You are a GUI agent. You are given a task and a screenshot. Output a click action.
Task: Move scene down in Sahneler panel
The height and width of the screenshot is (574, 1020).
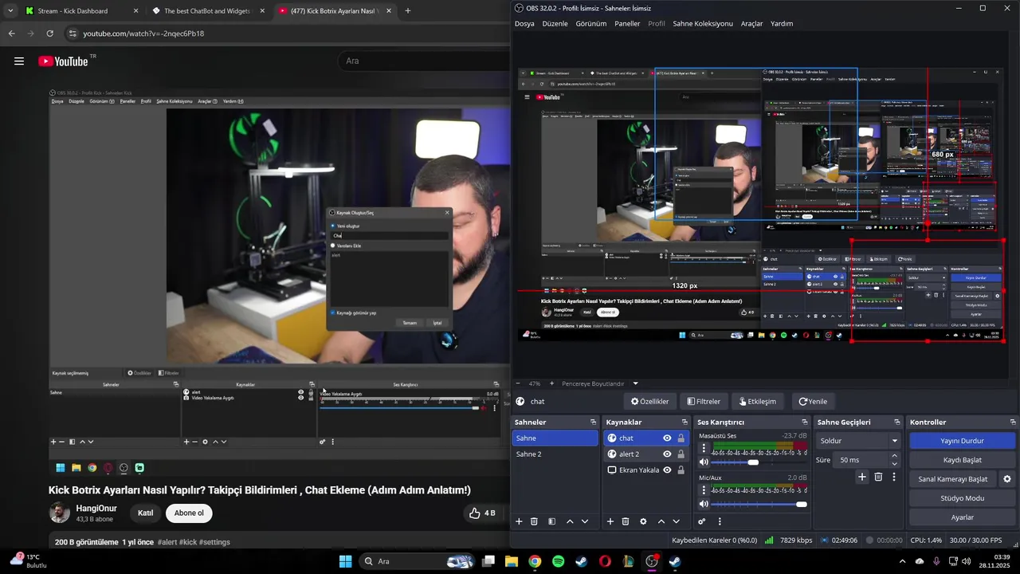(x=585, y=521)
